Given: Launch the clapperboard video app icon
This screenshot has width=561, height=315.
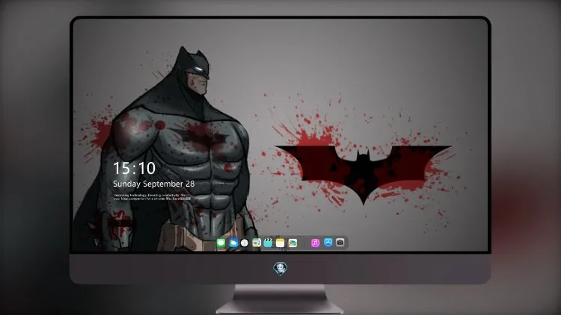Looking at the screenshot, I should coord(268,243).
